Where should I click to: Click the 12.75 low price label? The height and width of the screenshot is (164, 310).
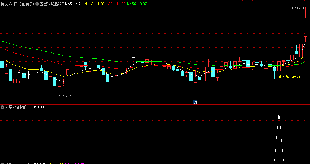(x=68, y=96)
